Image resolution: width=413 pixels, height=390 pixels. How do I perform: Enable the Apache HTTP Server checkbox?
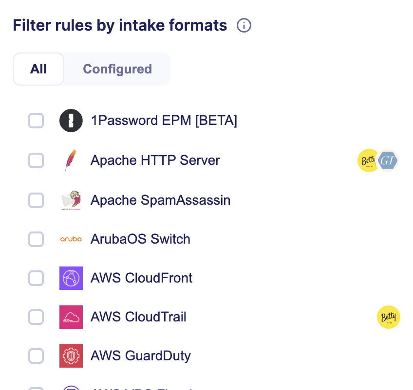click(x=36, y=160)
